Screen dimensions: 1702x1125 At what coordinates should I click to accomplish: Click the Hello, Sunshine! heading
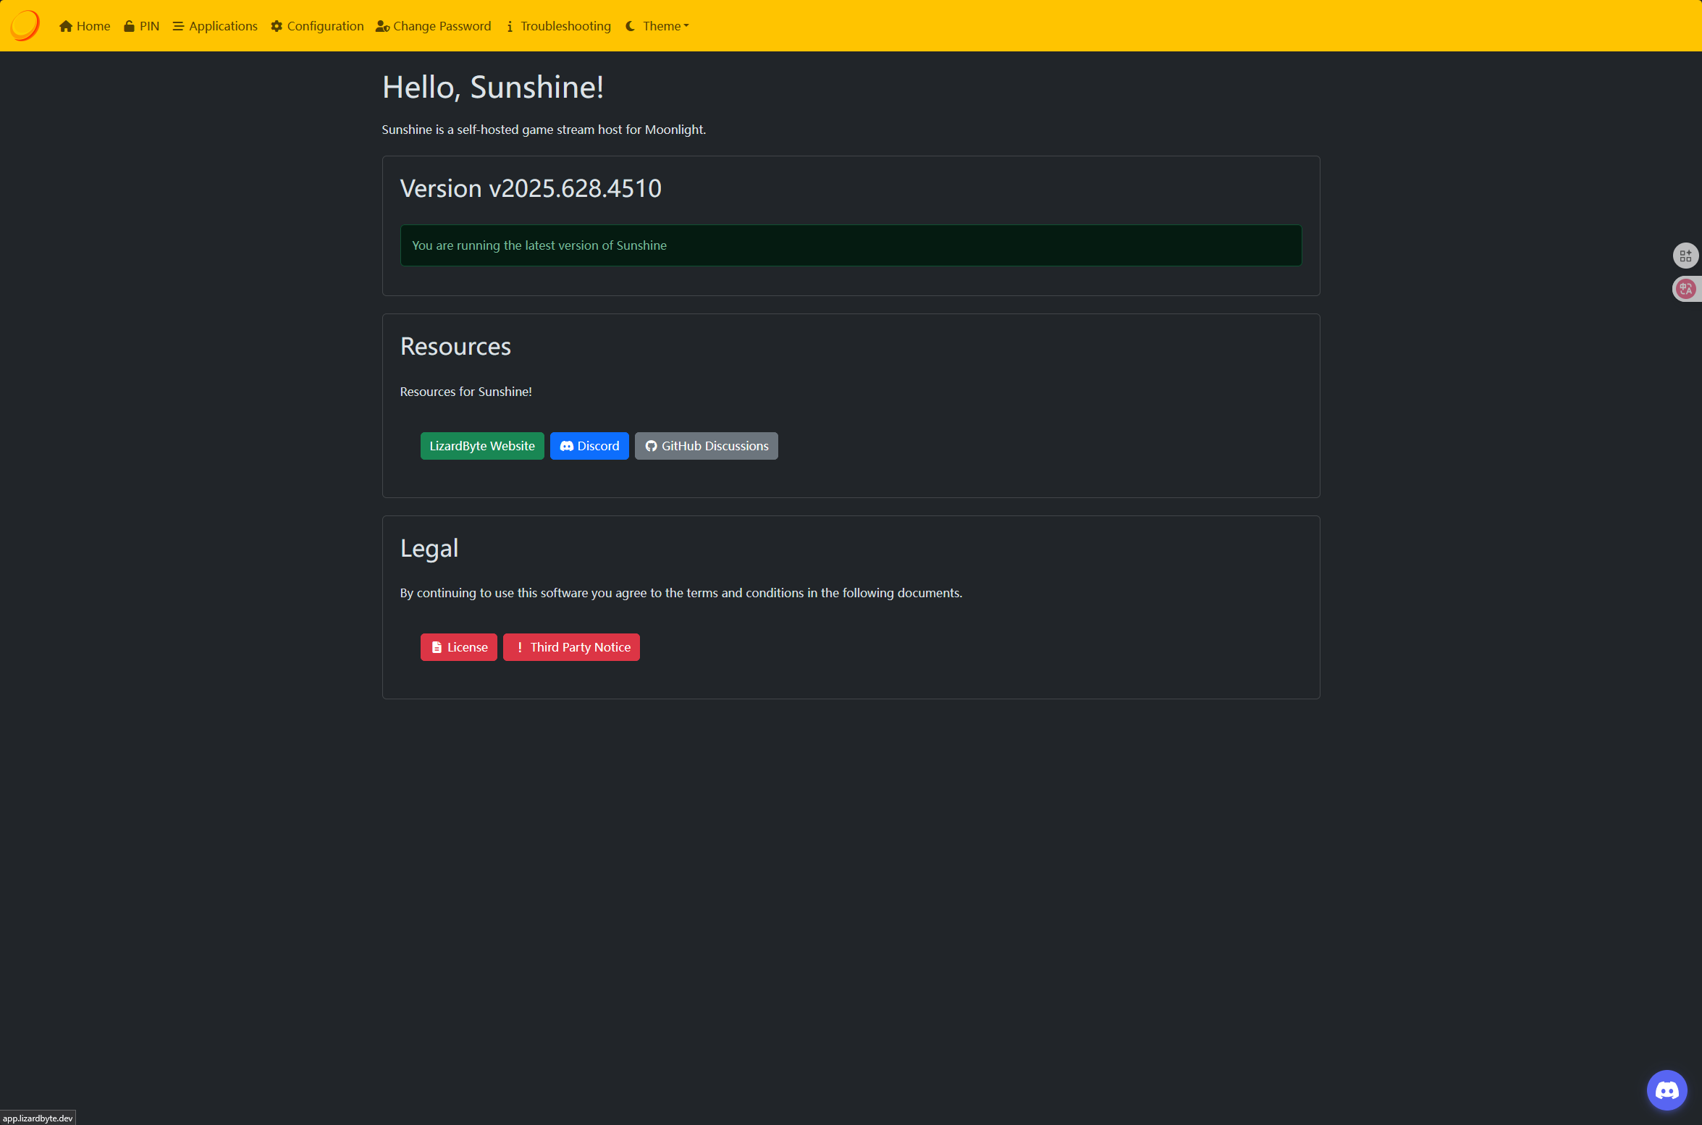pyautogui.click(x=493, y=87)
